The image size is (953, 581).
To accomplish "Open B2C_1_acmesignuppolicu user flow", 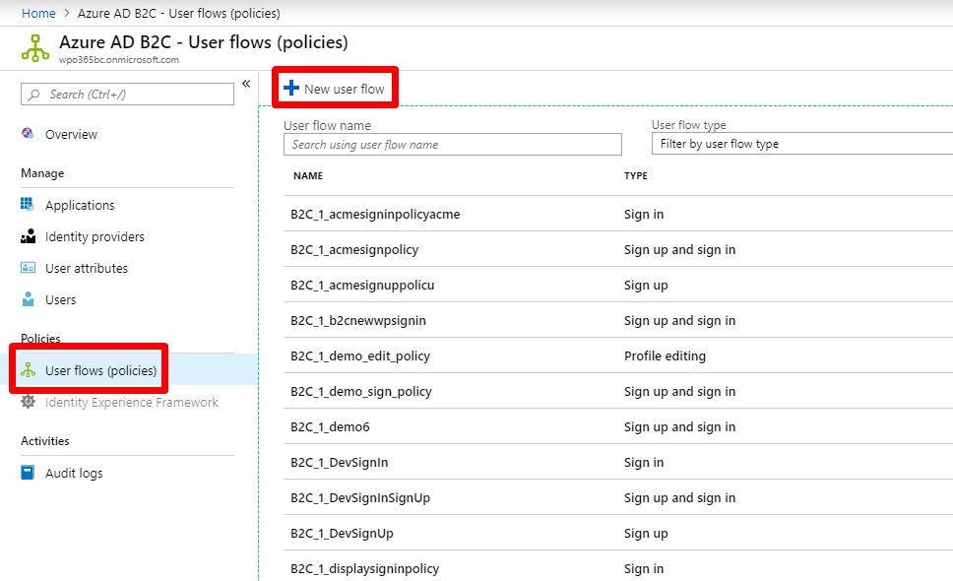I will 362,285.
